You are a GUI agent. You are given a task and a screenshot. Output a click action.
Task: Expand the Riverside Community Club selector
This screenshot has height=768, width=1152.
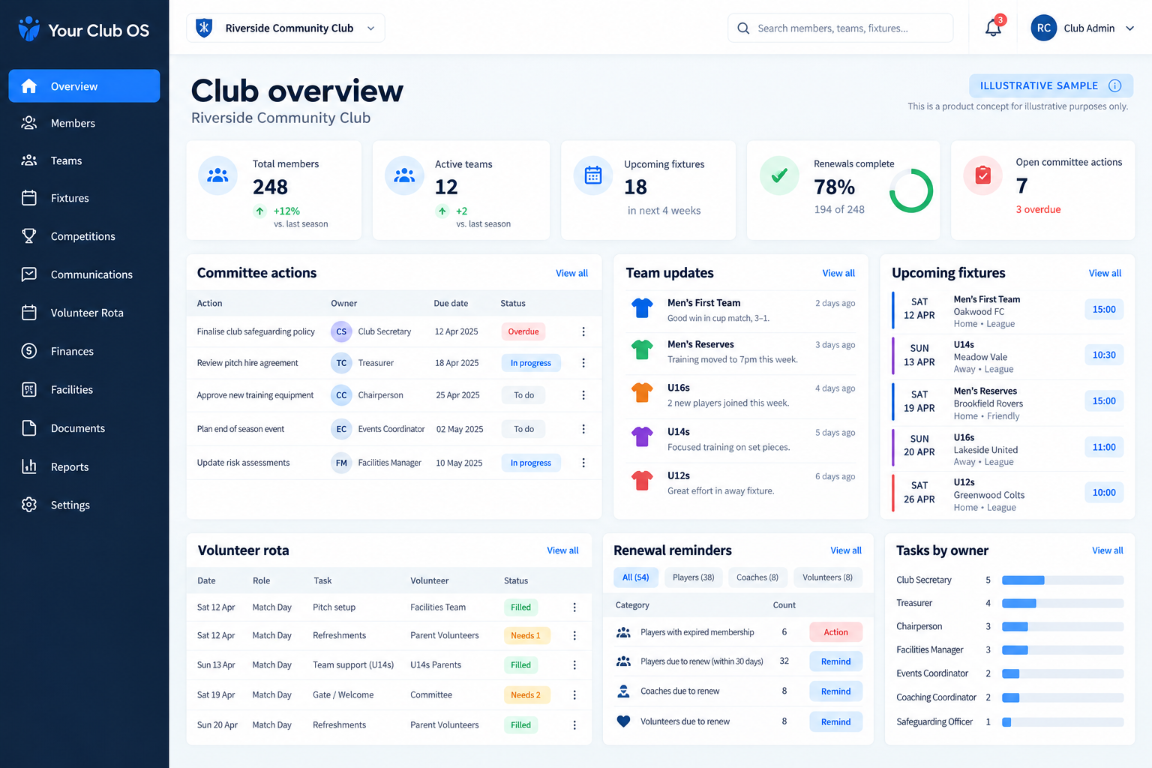[x=286, y=28]
